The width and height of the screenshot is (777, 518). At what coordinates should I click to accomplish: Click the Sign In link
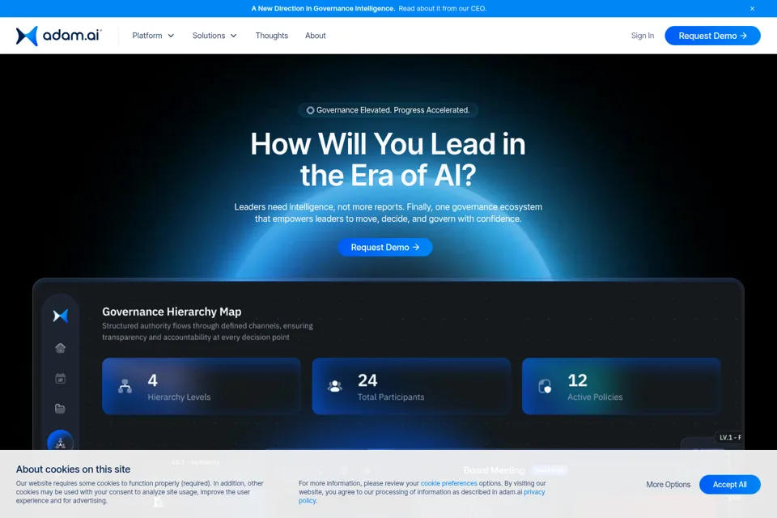[x=642, y=36]
